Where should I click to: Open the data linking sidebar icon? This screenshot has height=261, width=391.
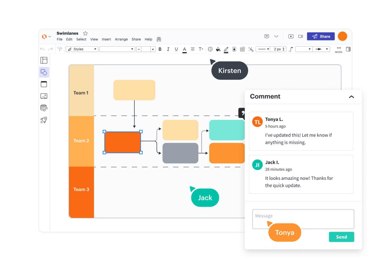44,108
